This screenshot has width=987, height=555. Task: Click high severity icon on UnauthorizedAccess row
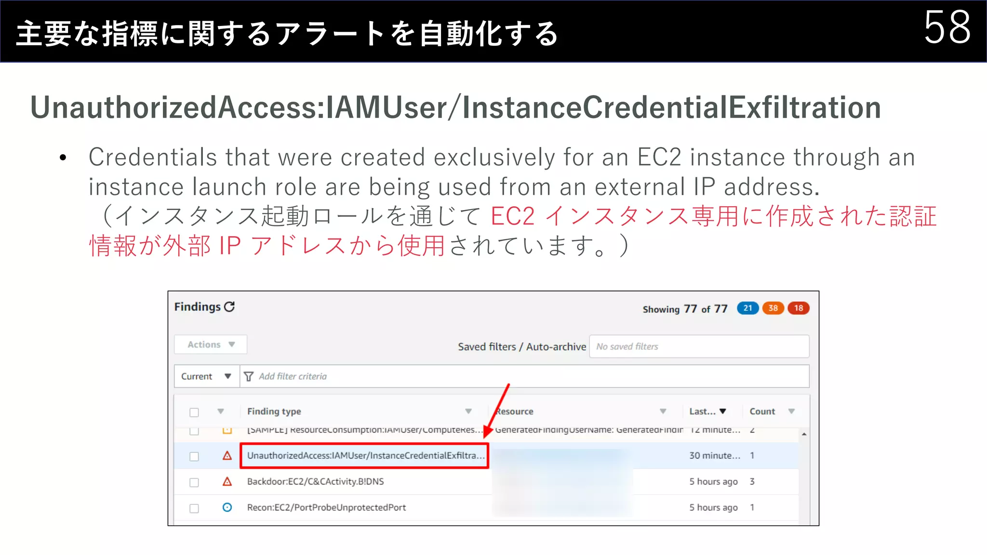pyautogui.click(x=227, y=455)
